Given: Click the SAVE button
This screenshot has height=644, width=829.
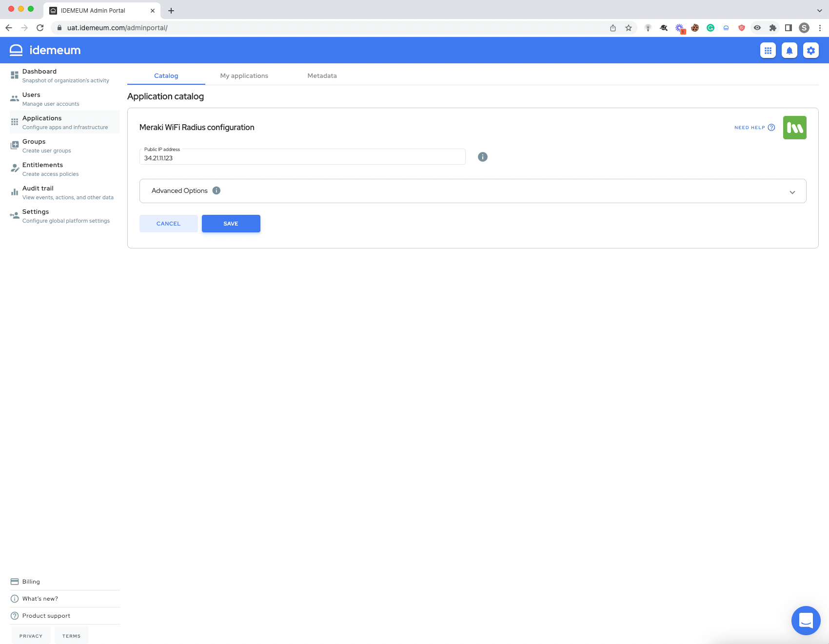Looking at the screenshot, I should click(231, 224).
